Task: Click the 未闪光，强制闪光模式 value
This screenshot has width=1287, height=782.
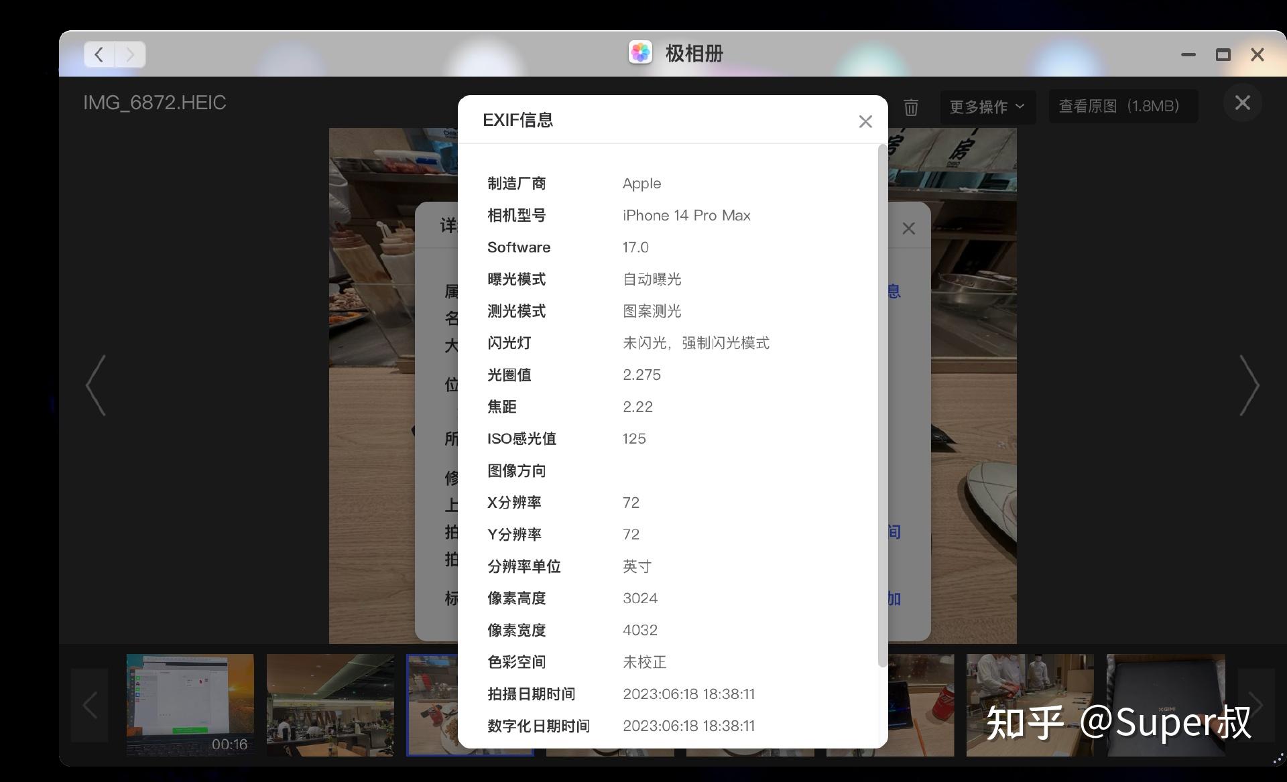Action: coord(696,343)
